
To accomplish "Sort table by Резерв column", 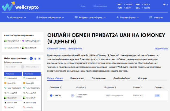I will click(x=138, y=87).
